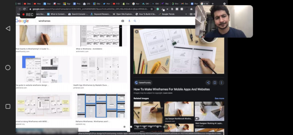Save image with bookmark icon
This screenshot has height=135, width=293.
pyautogui.click(x=215, y=82)
